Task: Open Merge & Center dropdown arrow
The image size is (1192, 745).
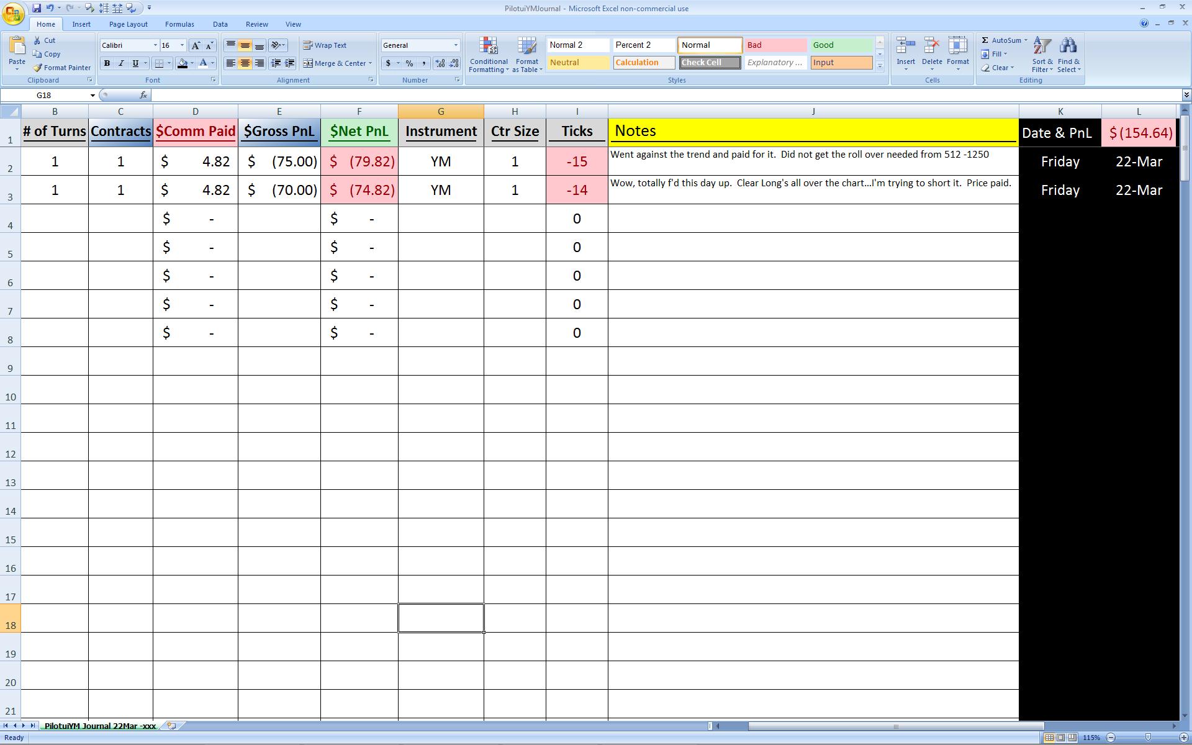Action: 370,63
